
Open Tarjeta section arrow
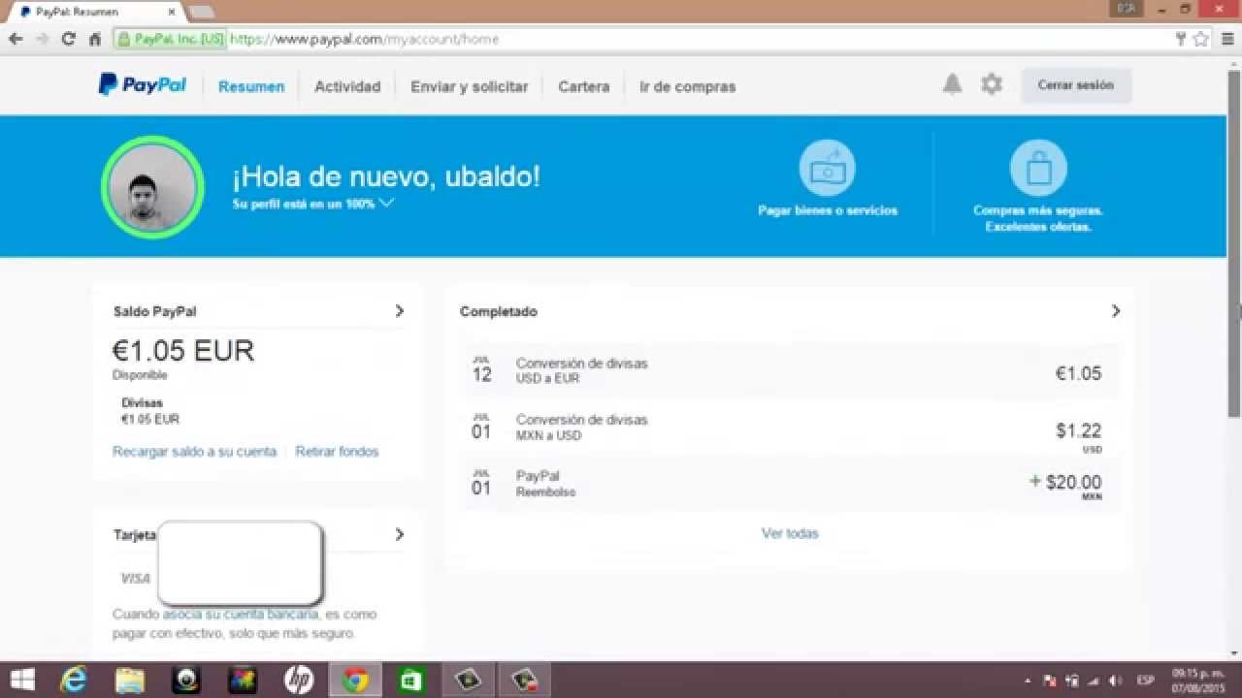coord(399,534)
